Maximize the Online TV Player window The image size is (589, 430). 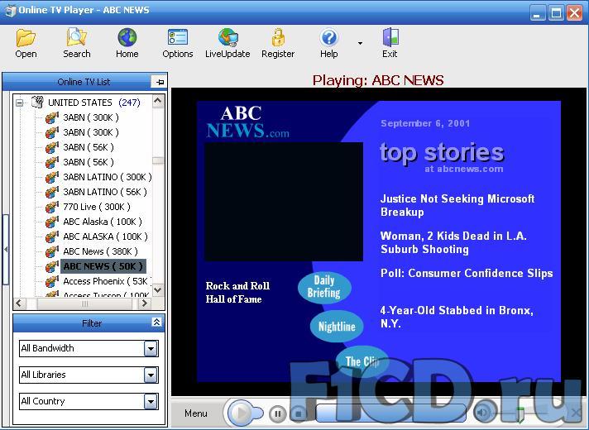(x=556, y=13)
